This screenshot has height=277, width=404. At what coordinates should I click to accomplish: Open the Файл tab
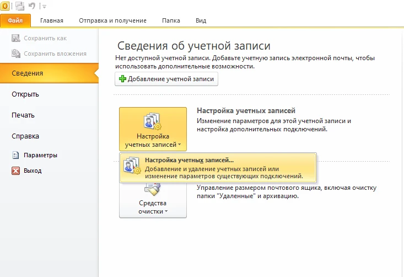point(15,20)
